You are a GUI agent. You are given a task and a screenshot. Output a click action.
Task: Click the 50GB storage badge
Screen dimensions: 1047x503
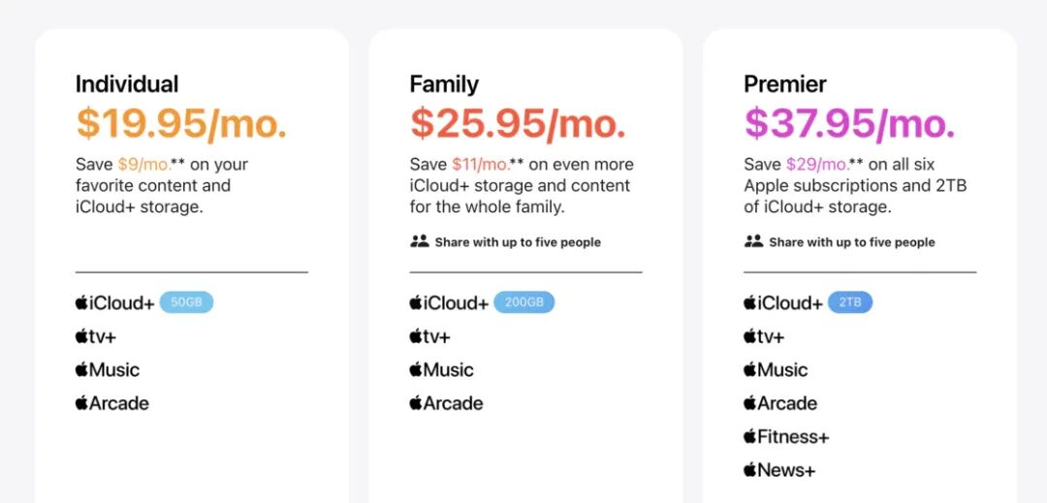click(x=186, y=303)
